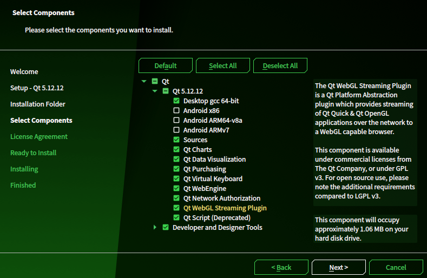427x278 pixels.
Task: Turn off Qt Network Authorization checkbox
Action: (x=176, y=198)
